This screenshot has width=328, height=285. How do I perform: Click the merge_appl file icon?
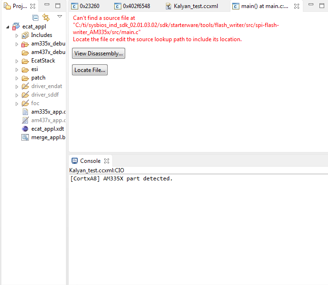tap(25, 137)
